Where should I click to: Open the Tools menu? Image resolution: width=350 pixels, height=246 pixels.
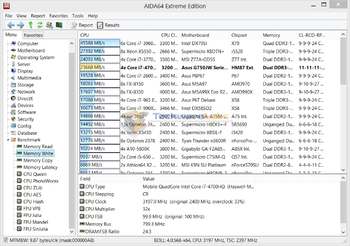pos(78,16)
